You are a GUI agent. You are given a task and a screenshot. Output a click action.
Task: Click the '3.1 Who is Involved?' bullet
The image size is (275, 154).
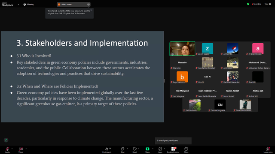34,56
